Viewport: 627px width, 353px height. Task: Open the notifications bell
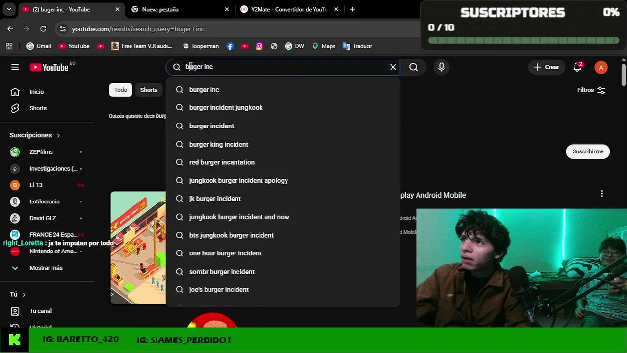coord(577,67)
